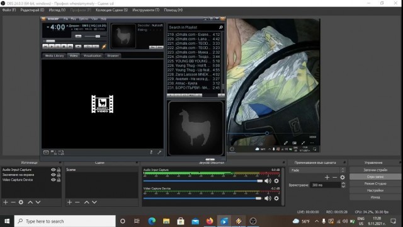
Task: Click Настройки button
Action: click(x=375, y=190)
